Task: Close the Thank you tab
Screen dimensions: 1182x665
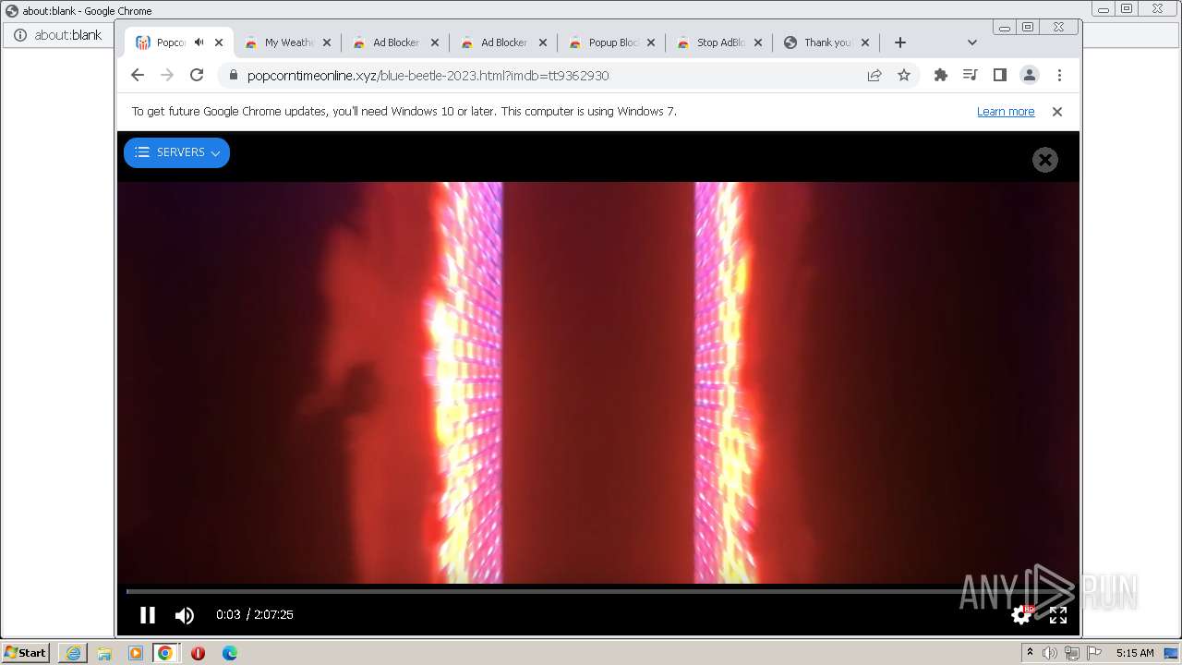Action: [x=867, y=42]
